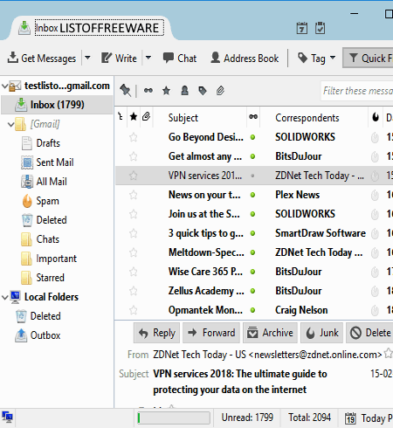Open the Drafts folder
The image size is (393, 428).
pos(40,143)
